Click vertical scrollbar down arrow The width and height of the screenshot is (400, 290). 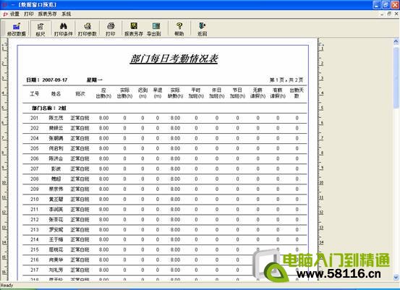coord(396,277)
